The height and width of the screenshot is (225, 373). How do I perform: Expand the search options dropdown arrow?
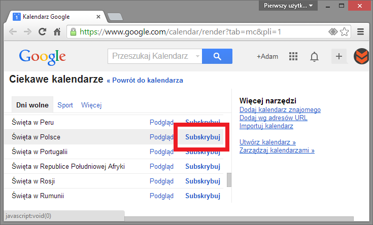click(197, 56)
